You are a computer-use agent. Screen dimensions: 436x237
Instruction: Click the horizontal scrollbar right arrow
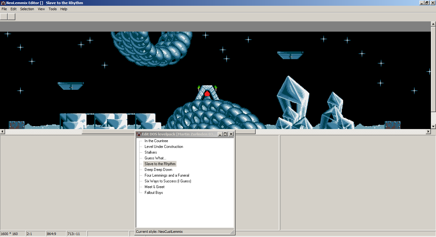point(428,132)
